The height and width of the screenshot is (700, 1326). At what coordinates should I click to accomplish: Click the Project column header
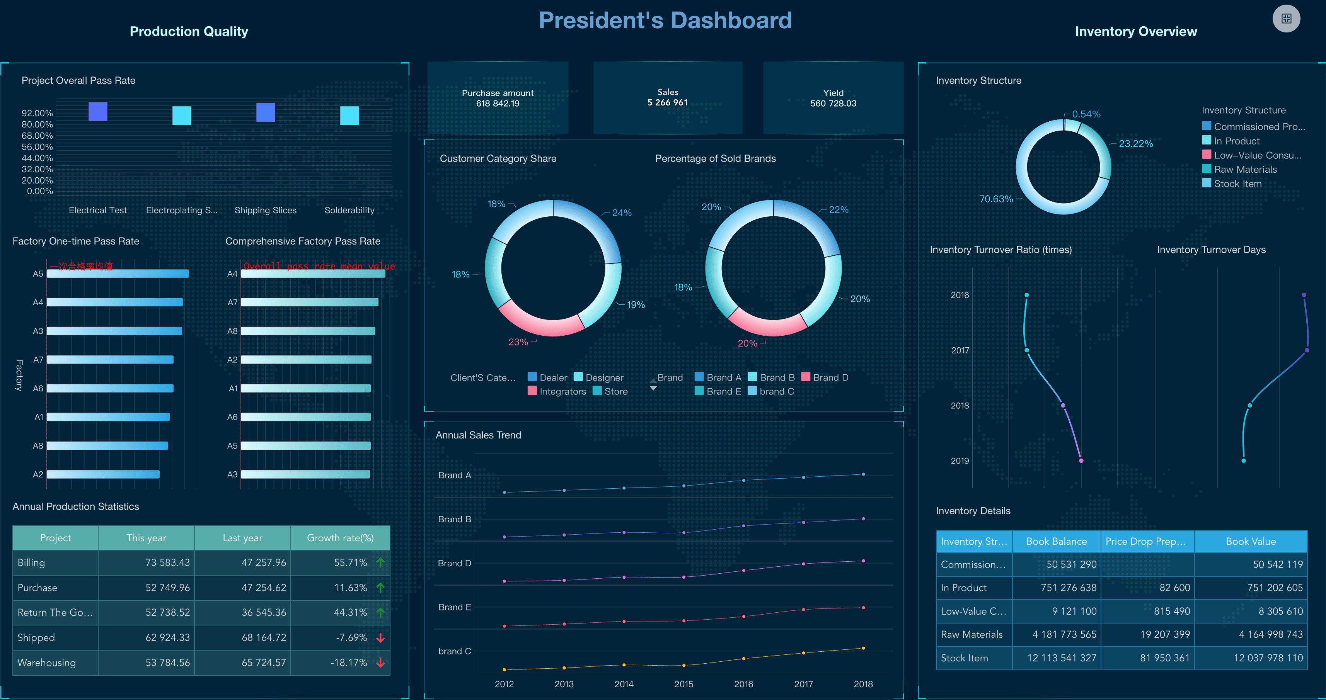(56, 538)
